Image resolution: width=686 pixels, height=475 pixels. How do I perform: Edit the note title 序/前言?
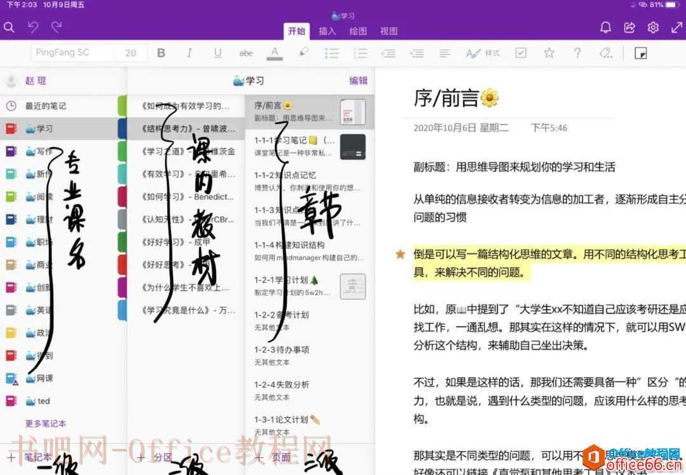(456, 98)
